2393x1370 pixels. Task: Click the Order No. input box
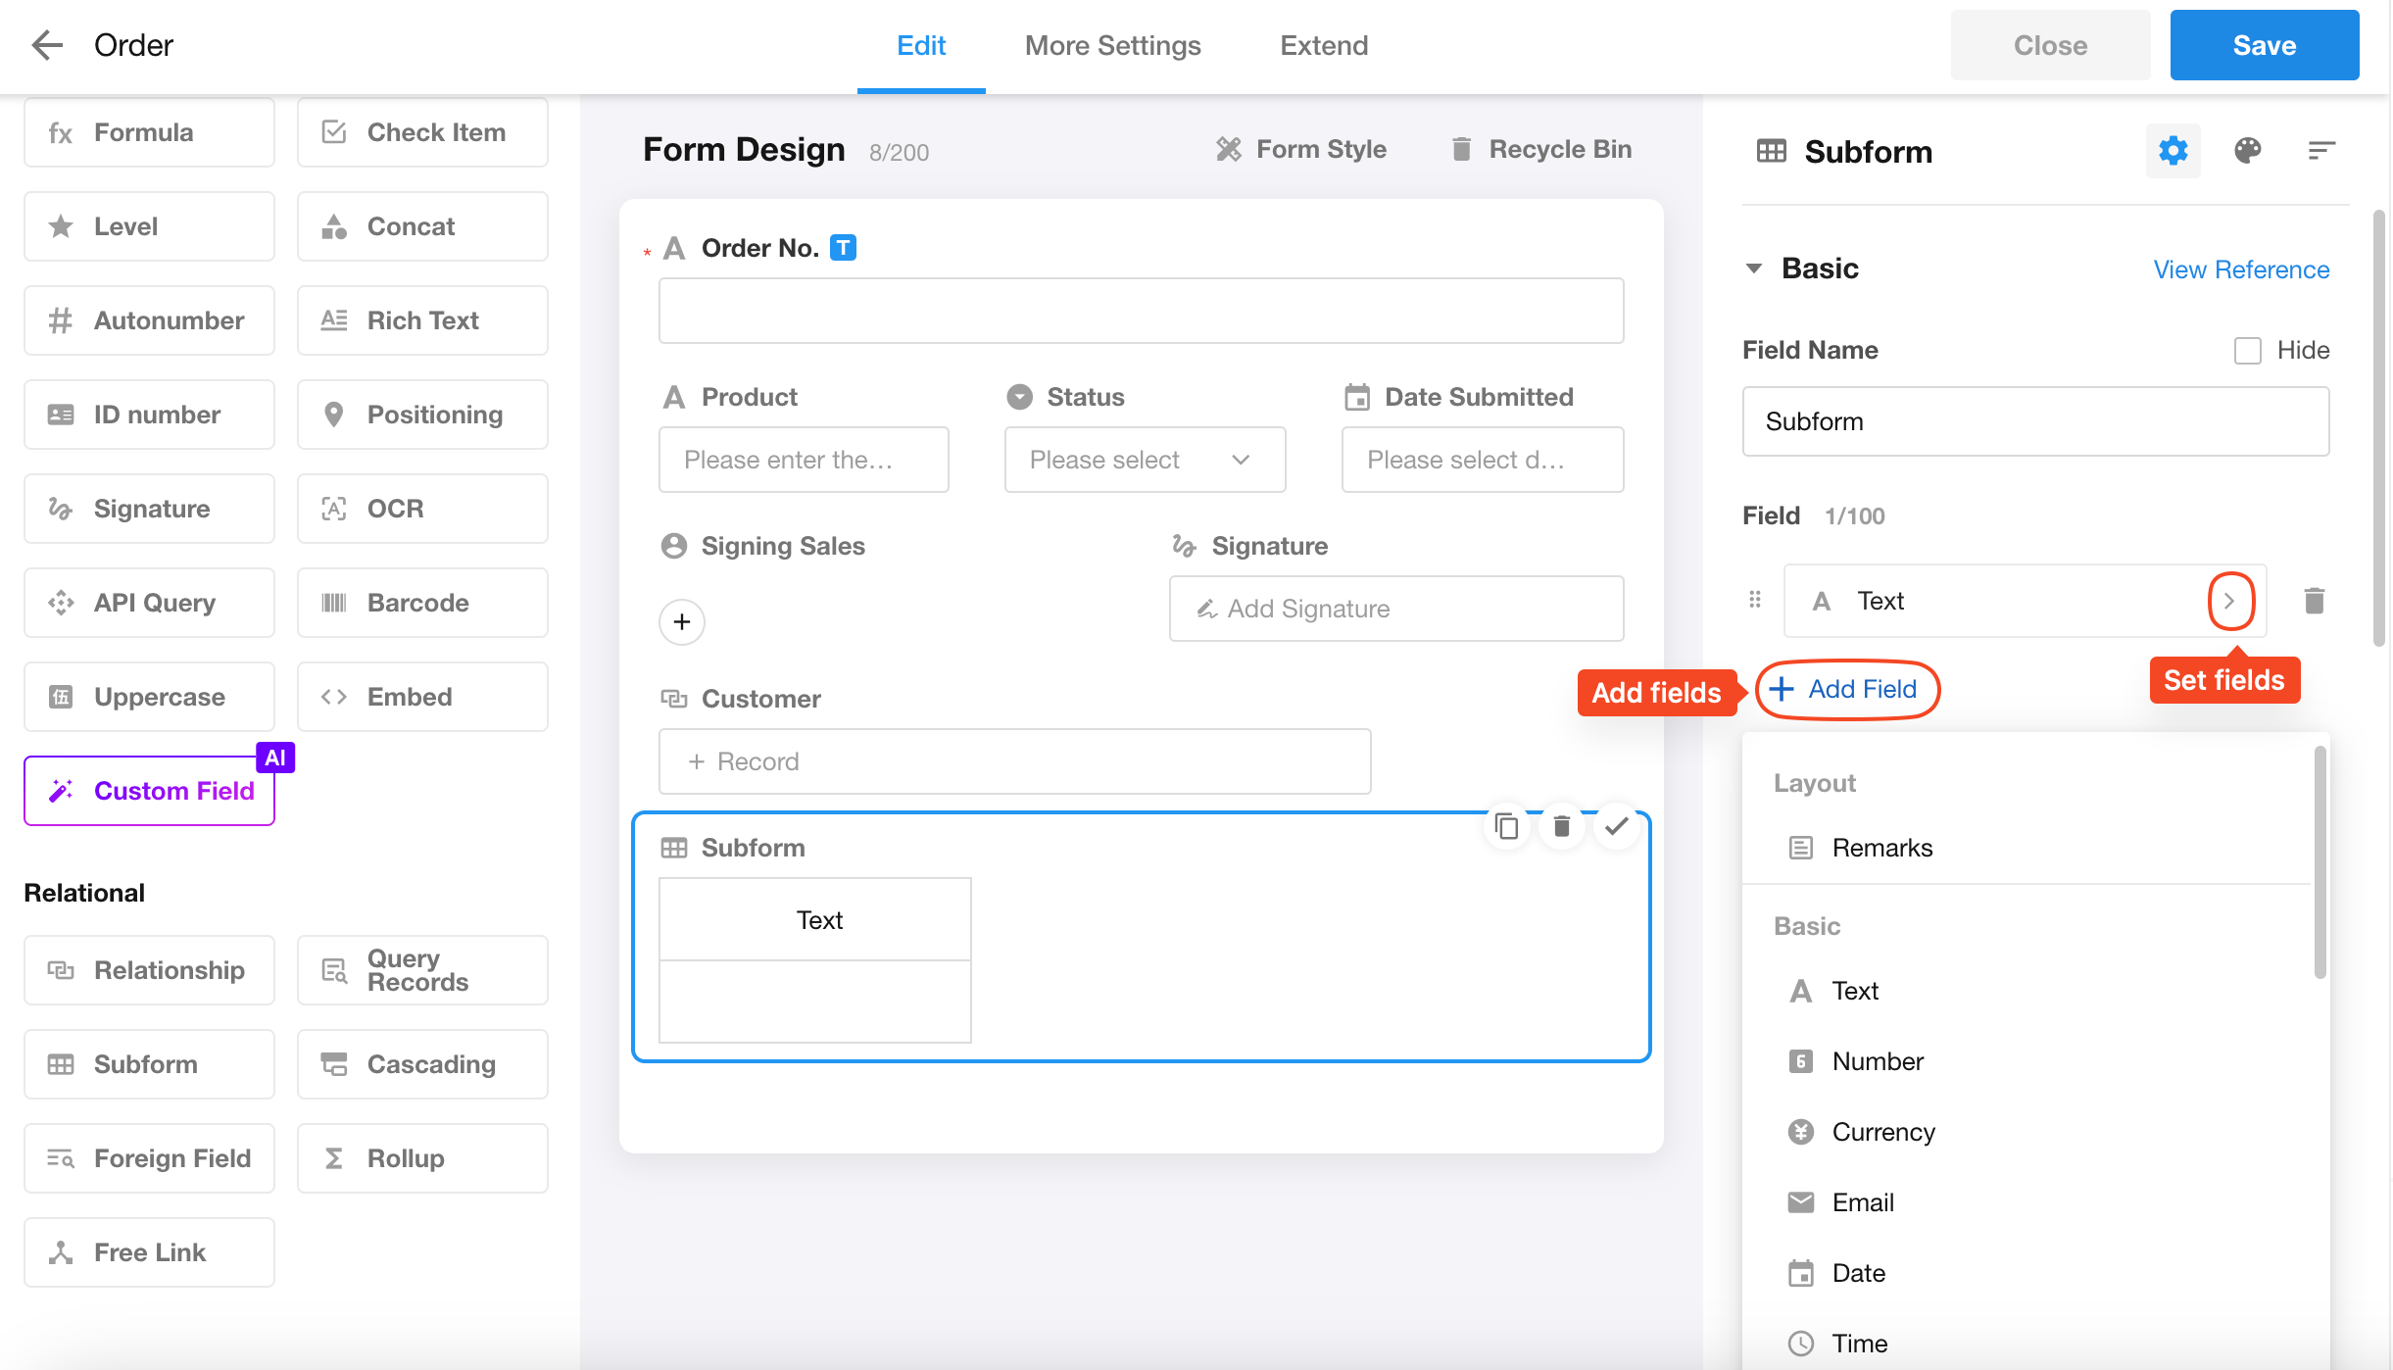point(1141,311)
